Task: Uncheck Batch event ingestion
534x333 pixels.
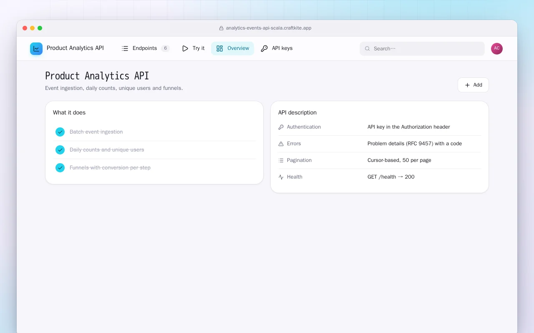Action: click(x=60, y=132)
